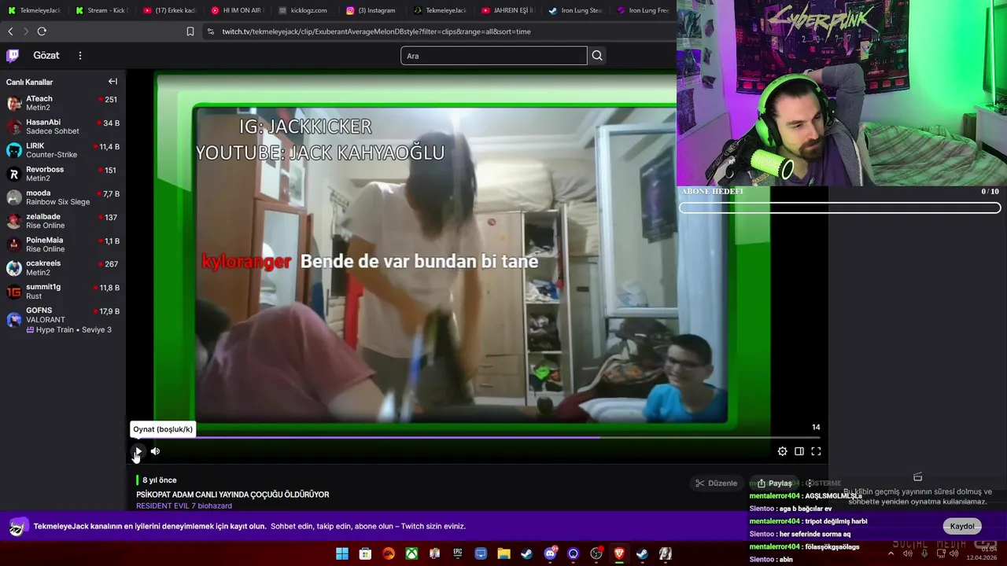Open PoineMaia Rise Online channel
Screen dimensions: 1007x566
click(x=63, y=244)
